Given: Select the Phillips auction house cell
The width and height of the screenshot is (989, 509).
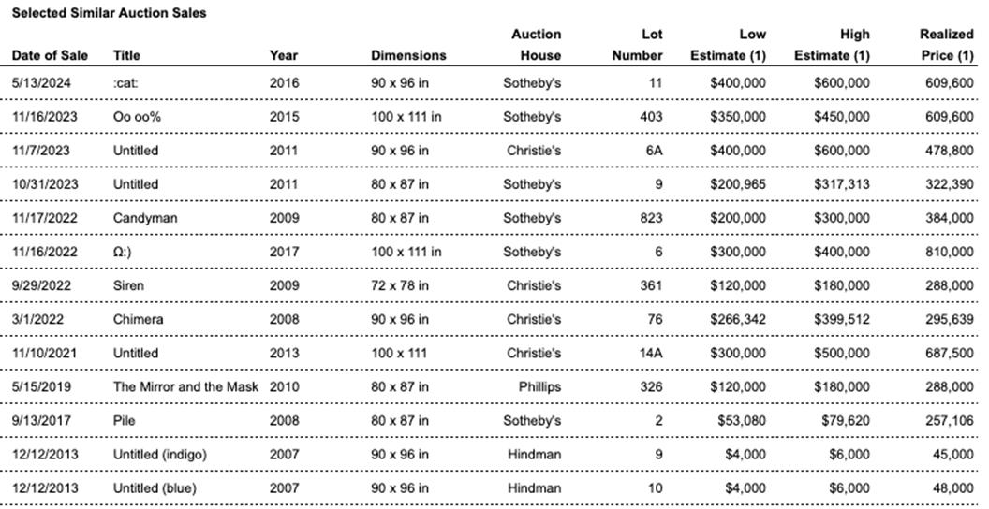Looking at the screenshot, I should tap(539, 386).
